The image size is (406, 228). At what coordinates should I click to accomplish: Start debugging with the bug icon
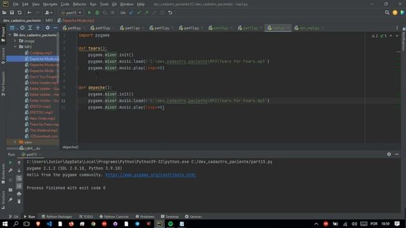coord(97,13)
